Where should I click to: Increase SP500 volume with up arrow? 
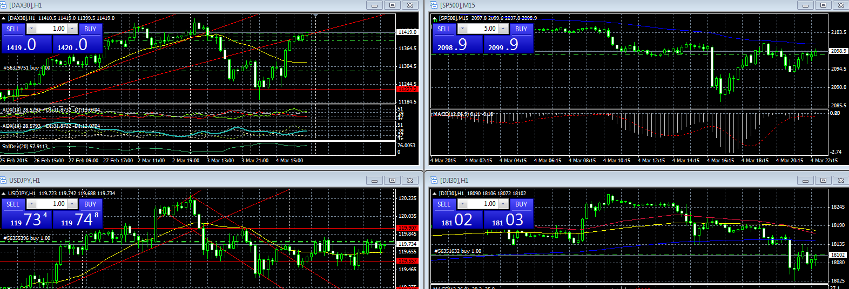click(x=503, y=29)
